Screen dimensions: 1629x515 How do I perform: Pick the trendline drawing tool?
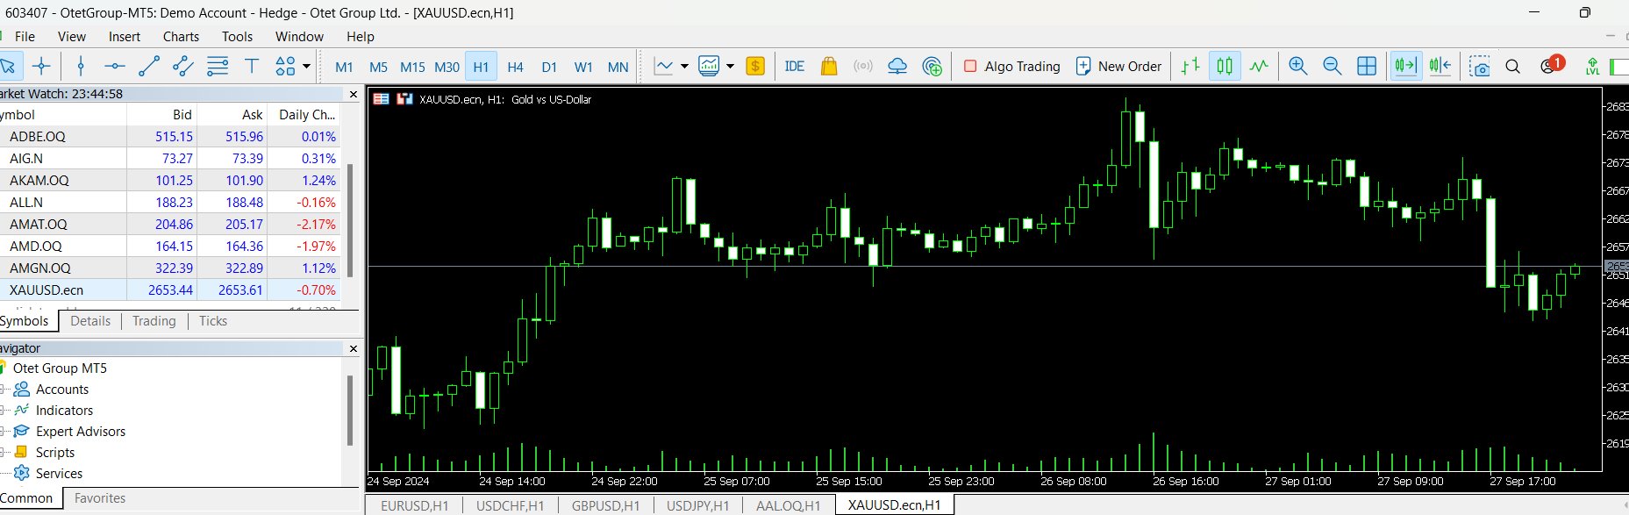point(149,66)
